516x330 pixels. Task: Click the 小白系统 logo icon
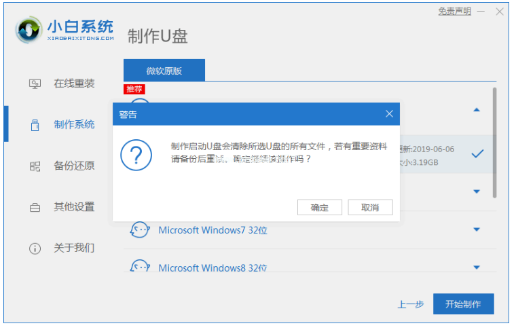[29, 30]
